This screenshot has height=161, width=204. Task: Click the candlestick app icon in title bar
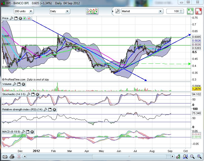(3, 3)
